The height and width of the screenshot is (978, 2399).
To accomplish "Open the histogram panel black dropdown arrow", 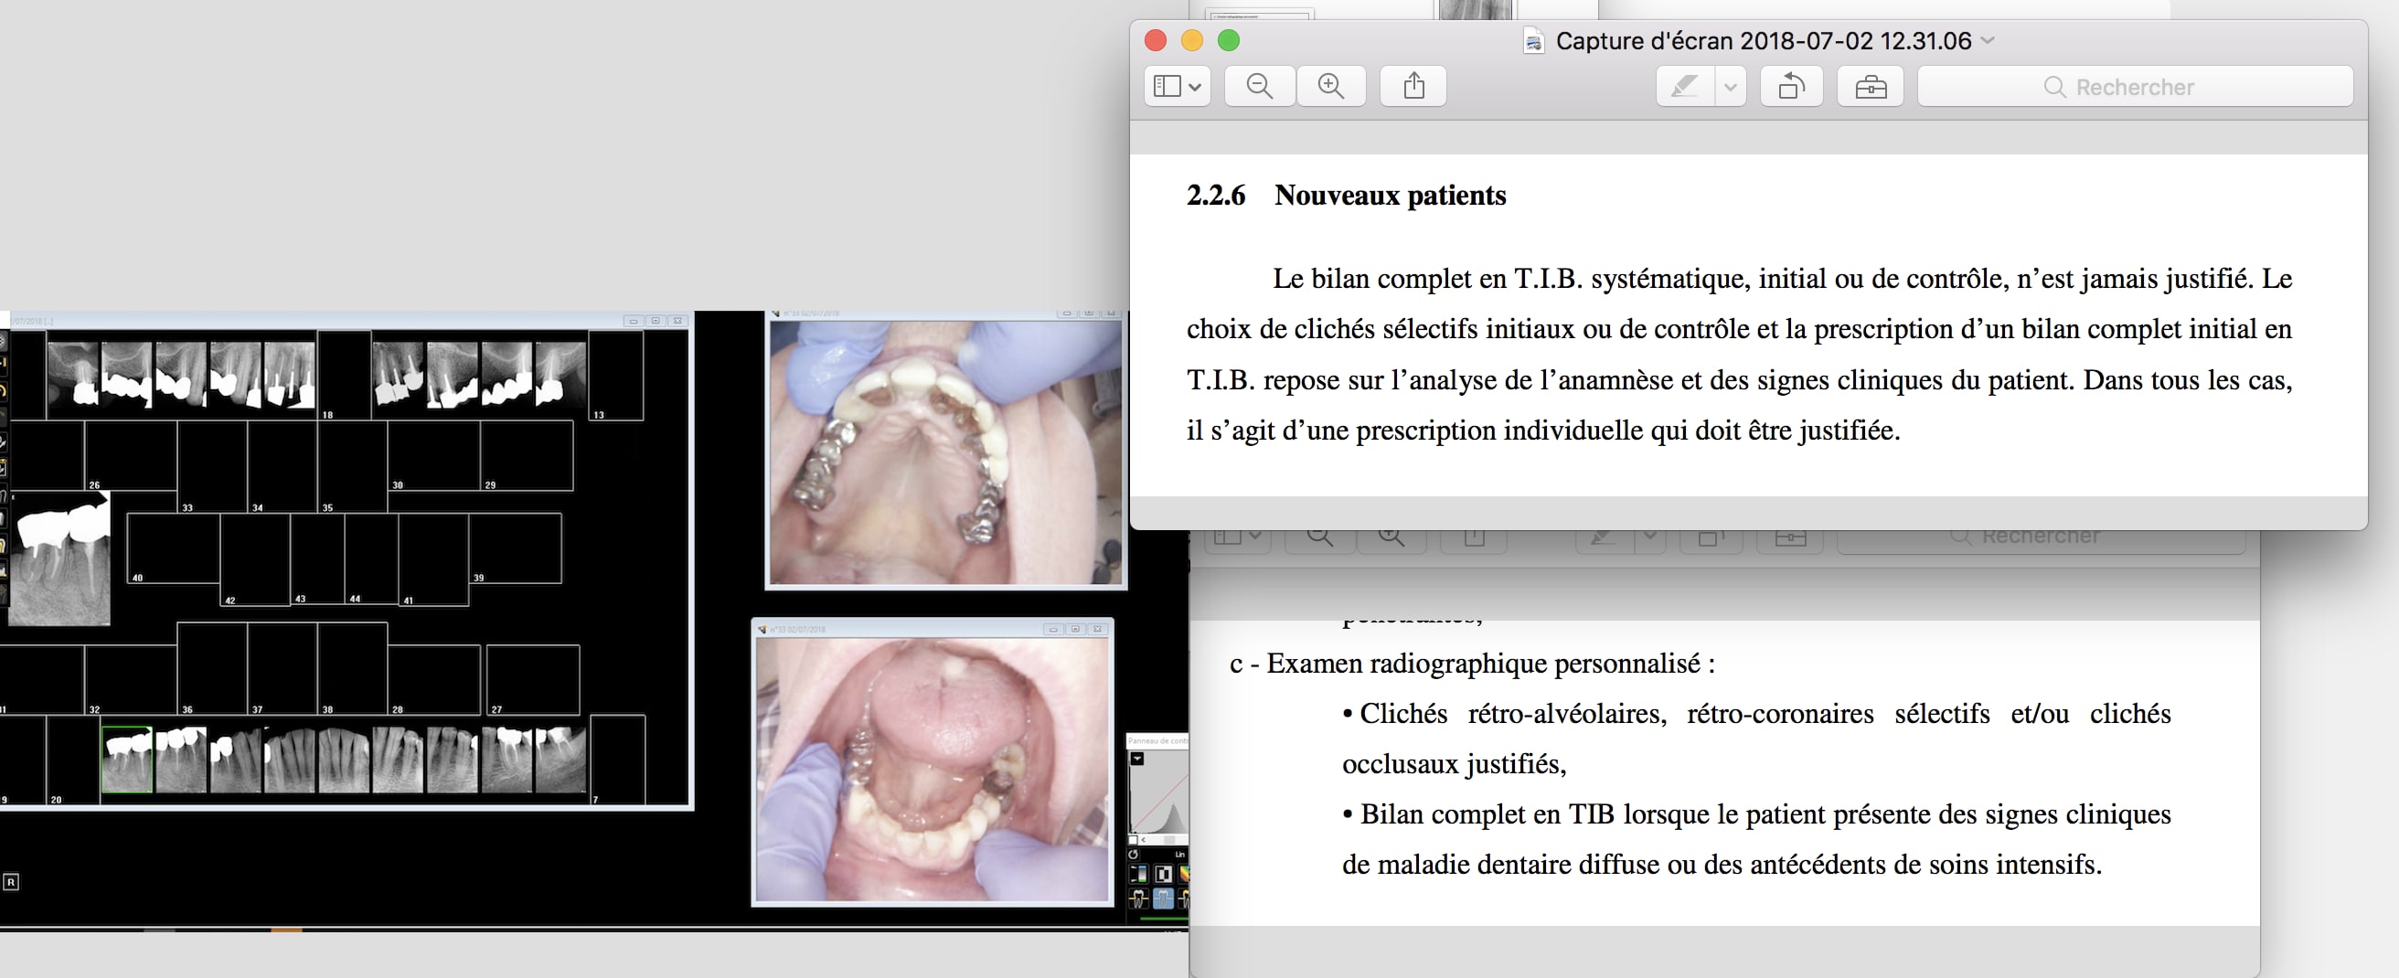I will tap(1137, 760).
